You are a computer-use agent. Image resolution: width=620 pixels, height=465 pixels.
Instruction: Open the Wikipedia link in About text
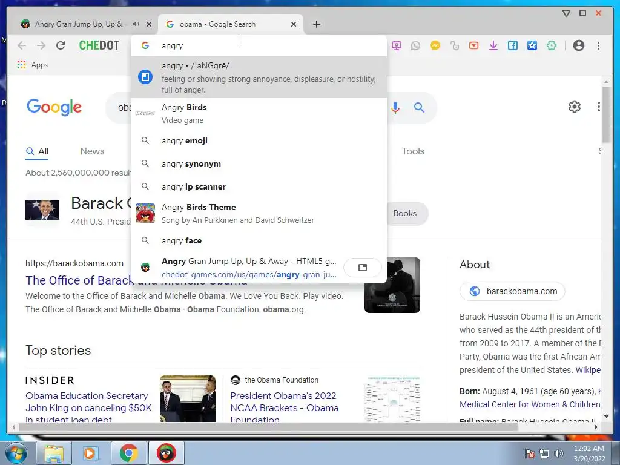click(588, 370)
